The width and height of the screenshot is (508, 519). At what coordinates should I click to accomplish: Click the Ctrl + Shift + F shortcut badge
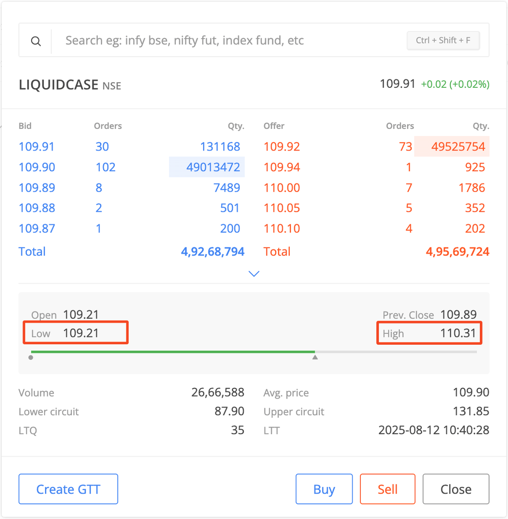click(x=443, y=40)
